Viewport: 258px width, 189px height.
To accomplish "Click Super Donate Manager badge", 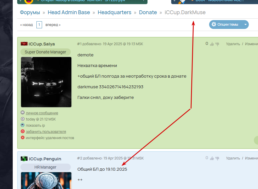I will point(45,52).
